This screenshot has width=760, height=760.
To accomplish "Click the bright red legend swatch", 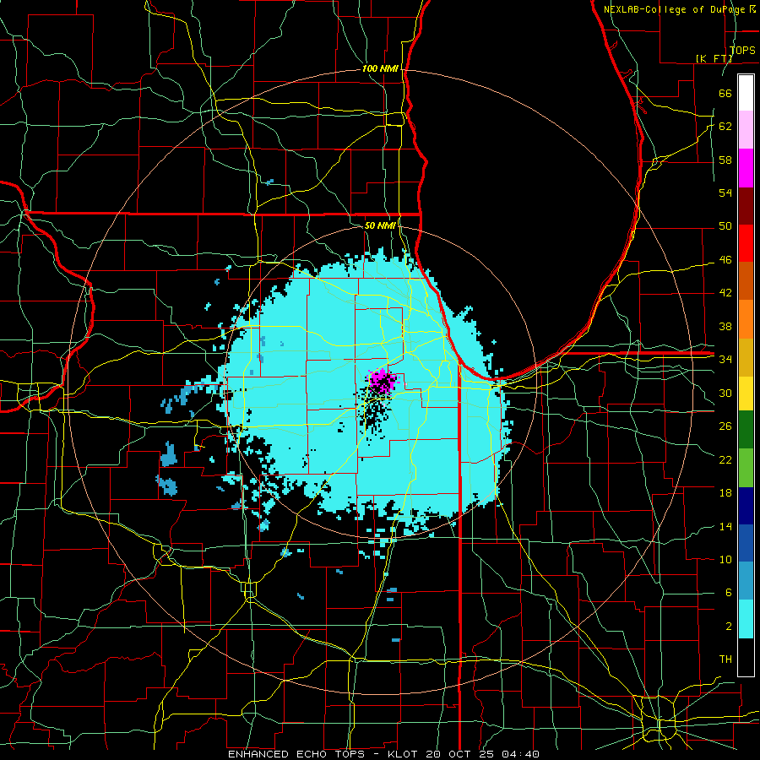I will (x=746, y=243).
